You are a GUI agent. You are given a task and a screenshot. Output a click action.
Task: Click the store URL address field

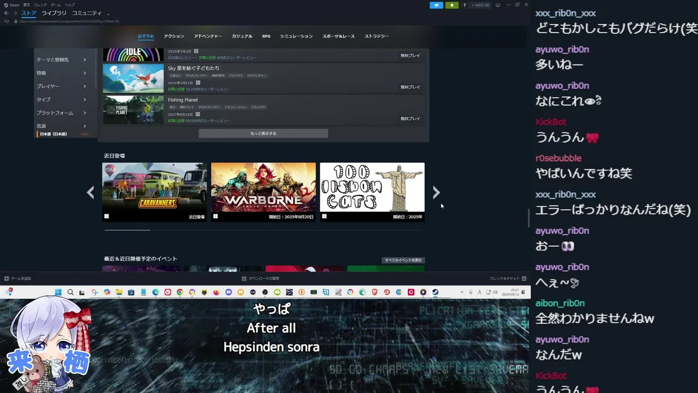click(x=69, y=21)
